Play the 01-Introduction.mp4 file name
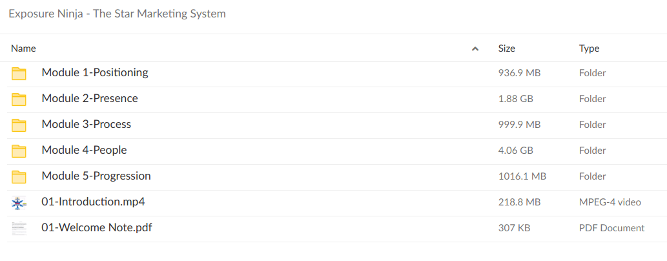The image size is (667, 261). pos(93,202)
